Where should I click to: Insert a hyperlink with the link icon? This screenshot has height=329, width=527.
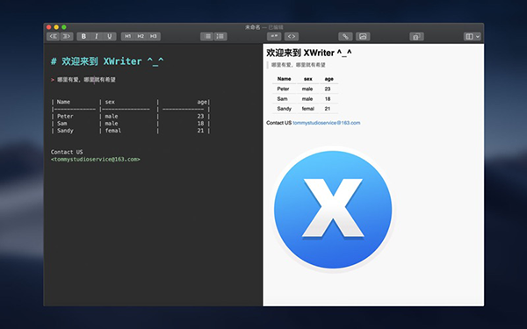click(345, 36)
